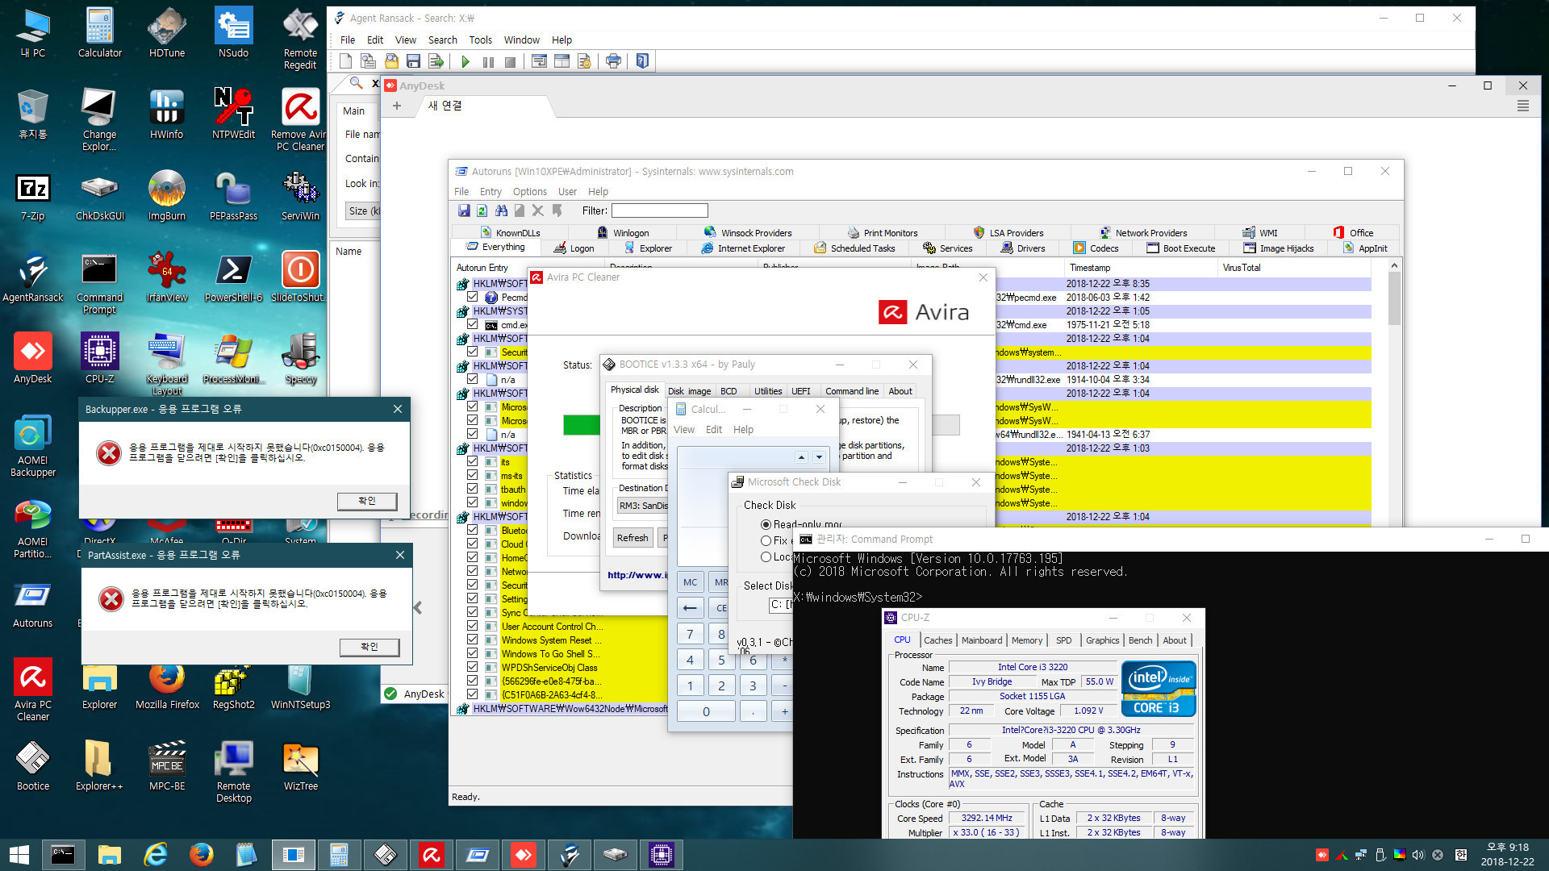The width and height of the screenshot is (1549, 871).
Task: Click calculator history down arrow
Action: pos(819,457)
